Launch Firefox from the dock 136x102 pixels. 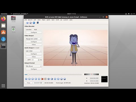(3, 19)
